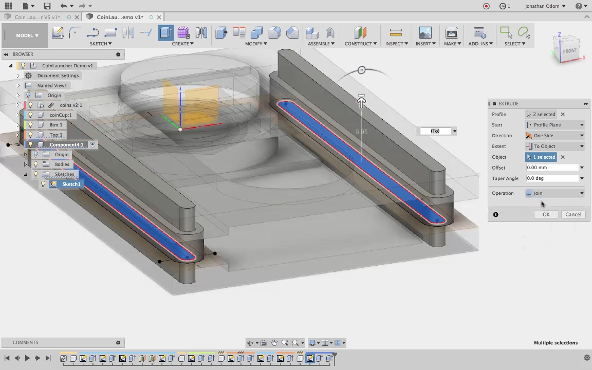Click the Measure icon above Inspect
592x370 pixels.
(396, 33)
